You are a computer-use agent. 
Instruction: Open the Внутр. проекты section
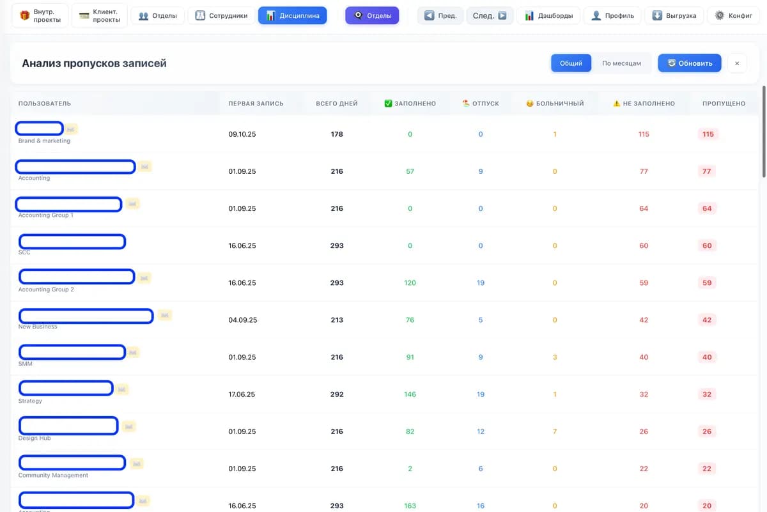[x=40, y=15]
